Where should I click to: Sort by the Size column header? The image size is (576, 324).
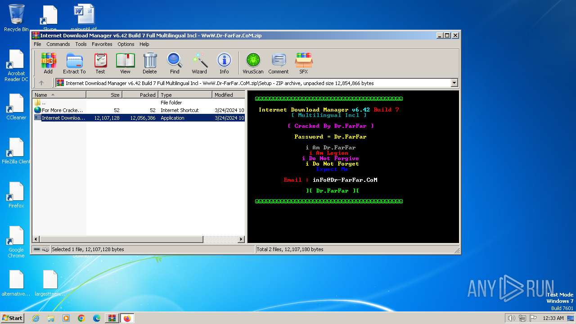104,95
